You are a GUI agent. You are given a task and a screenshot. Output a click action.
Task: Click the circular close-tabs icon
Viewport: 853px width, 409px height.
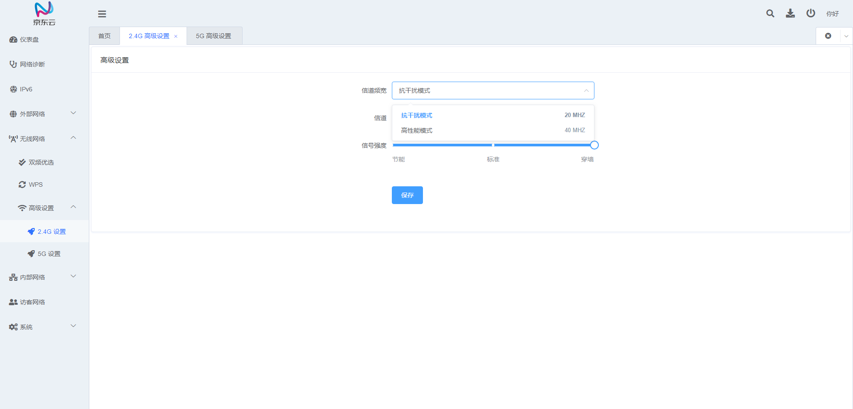pos(828,36)
